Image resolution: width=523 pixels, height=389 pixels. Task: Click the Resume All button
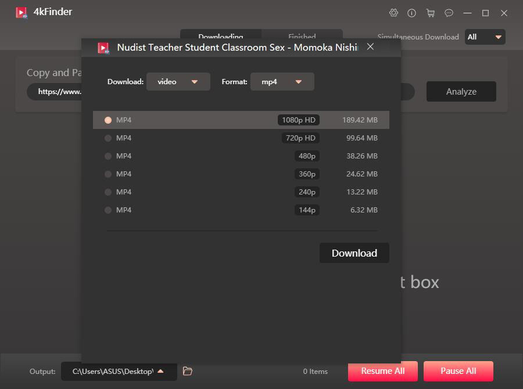tap(382, 371)
